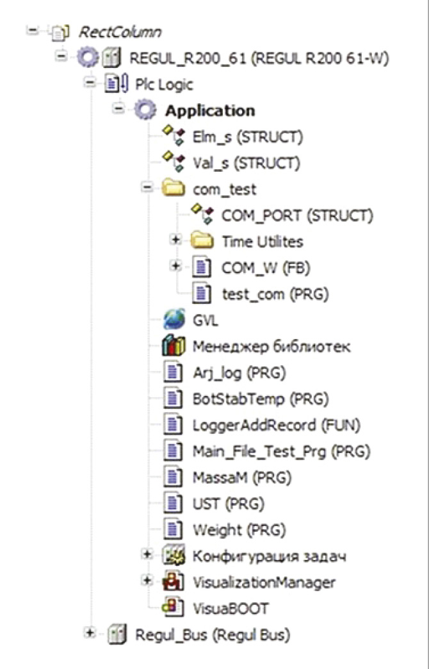Click the GVL globe icon
Viewport: 429px width, 669px height.
point(174,319)
